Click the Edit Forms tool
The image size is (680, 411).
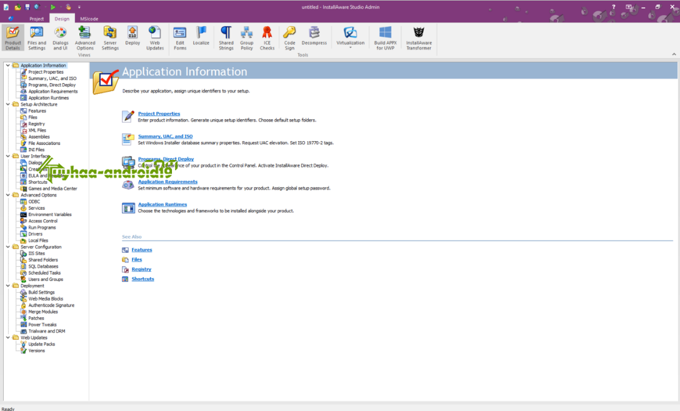(x=179, y=38)
